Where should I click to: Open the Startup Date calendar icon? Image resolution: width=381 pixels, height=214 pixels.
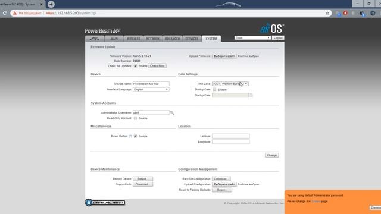251,95
